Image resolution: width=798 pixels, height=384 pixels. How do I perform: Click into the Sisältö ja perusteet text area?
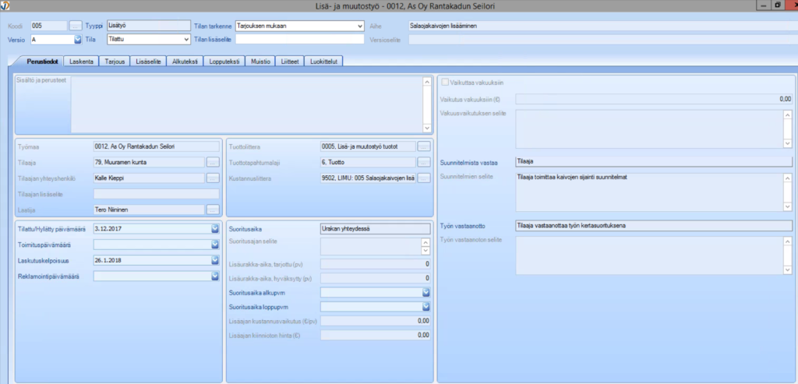[x=245, y=104]
